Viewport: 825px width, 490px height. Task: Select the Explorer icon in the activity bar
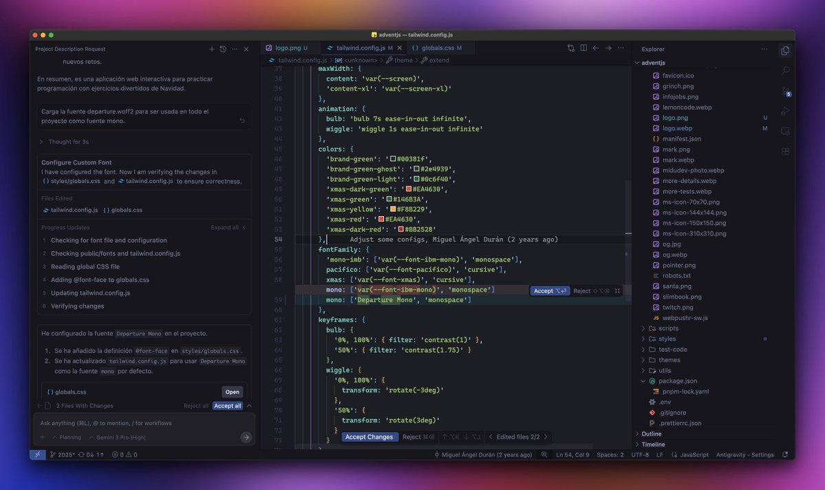785,50
